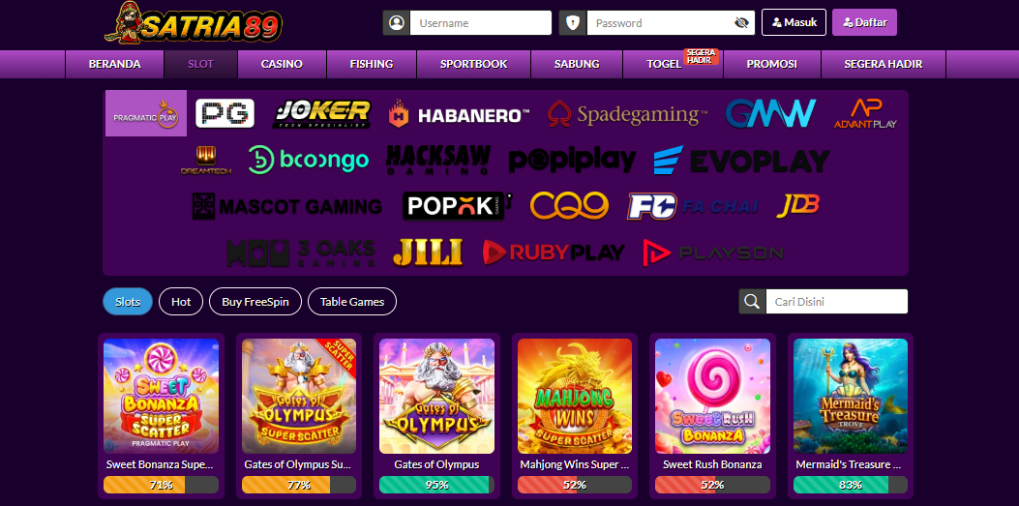Screen dimensions: 1019x506
Task: Click the Daftar register button
Action: [x=864, y=22]
